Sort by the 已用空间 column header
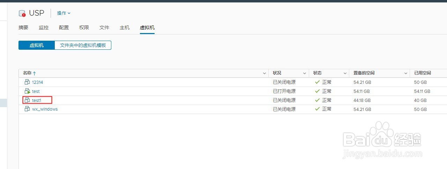Viewport: 447px width, 169px height. (423, 73)
